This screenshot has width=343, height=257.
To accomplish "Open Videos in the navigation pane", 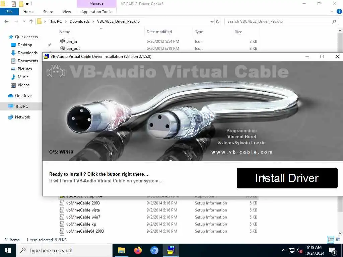I will 23,85.
